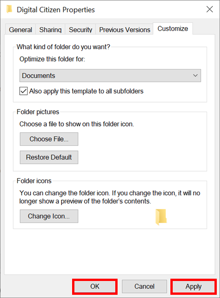The width and height of the screenshot is (220, 298).
Task: Click the 'Also apply this template to all subfolders' label
Action: pyautogui.click(x=86, y=91)
